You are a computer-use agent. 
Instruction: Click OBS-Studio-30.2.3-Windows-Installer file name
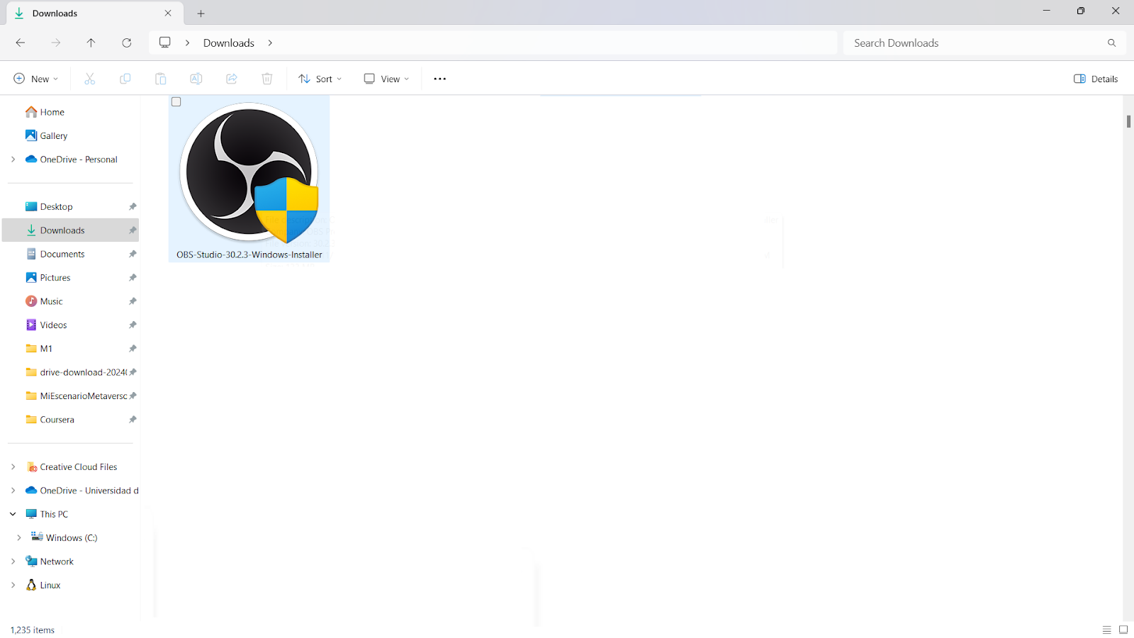pos(249,254)
